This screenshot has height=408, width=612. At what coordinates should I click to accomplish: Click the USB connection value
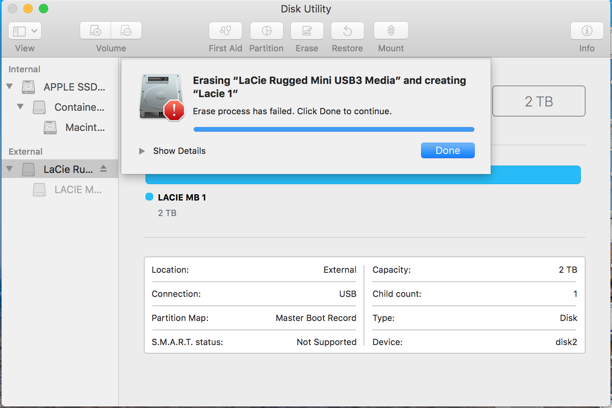(x=348, y=294)
